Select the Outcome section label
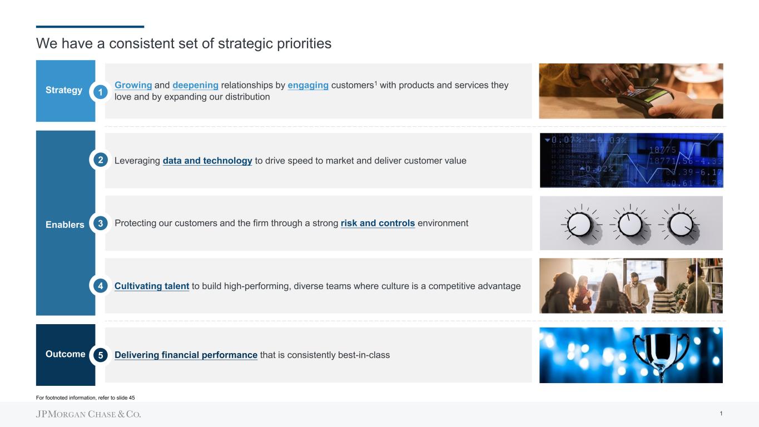This screenshot has height=427, width=759. [65, 354]
